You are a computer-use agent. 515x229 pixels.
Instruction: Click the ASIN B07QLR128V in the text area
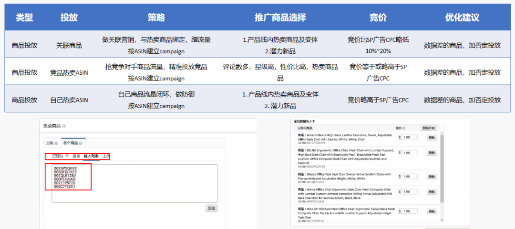click(x=65, y=176)
